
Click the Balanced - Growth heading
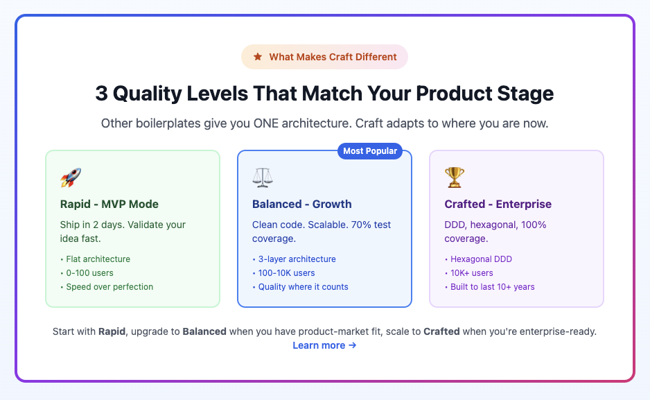click(x=302, y=204)
